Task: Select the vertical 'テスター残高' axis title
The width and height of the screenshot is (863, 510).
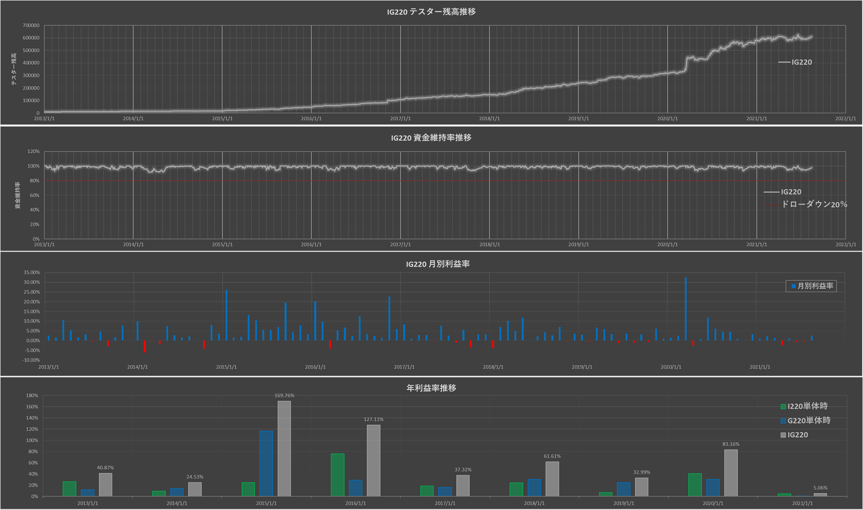Action: (x=14, y=69)
